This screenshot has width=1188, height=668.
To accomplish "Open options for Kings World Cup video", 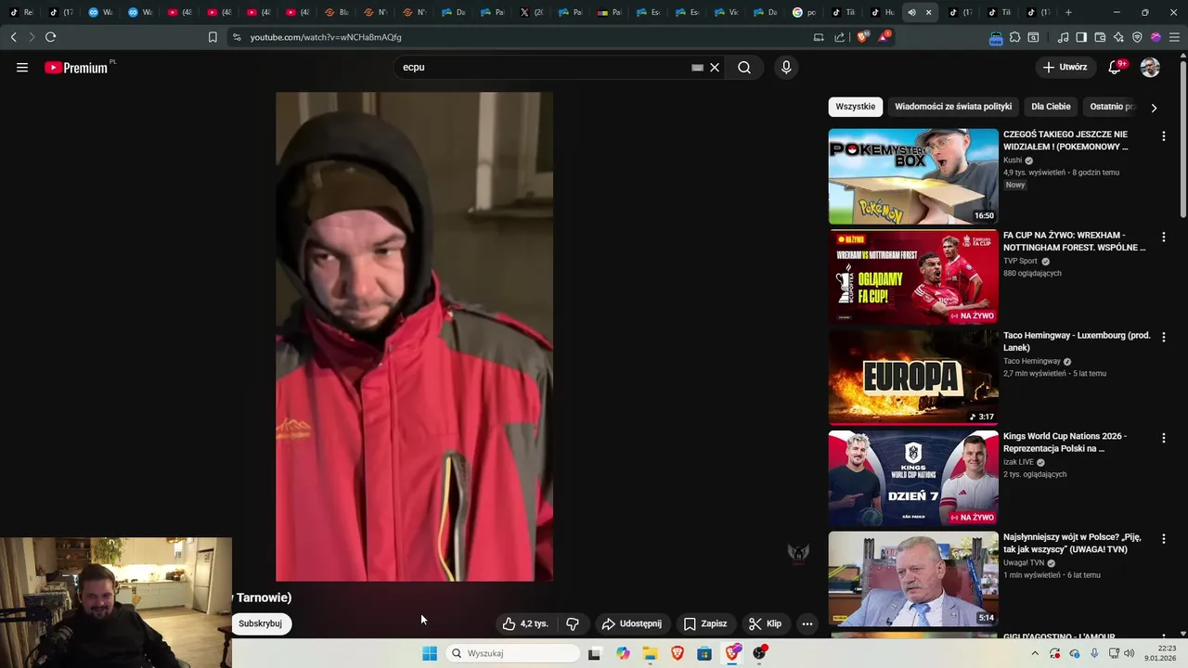I will [1163, 439].
